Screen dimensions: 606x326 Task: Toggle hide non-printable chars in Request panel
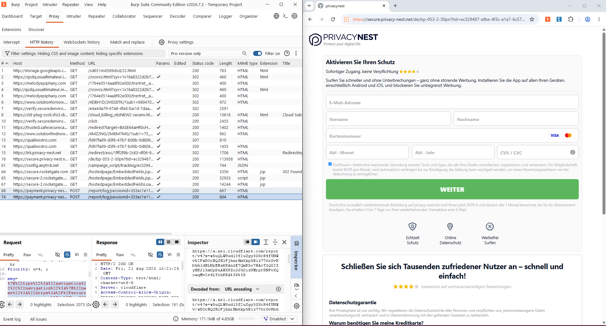pos(57,255)
